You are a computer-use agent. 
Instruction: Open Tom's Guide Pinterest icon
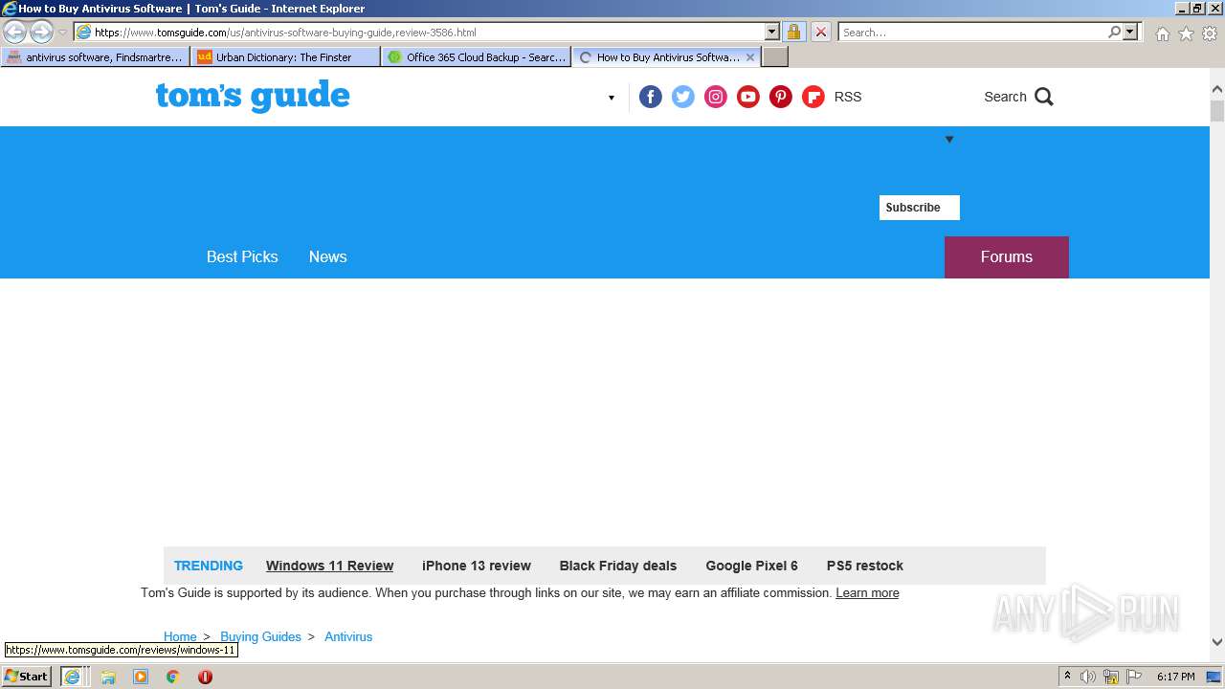coord(780,97)
